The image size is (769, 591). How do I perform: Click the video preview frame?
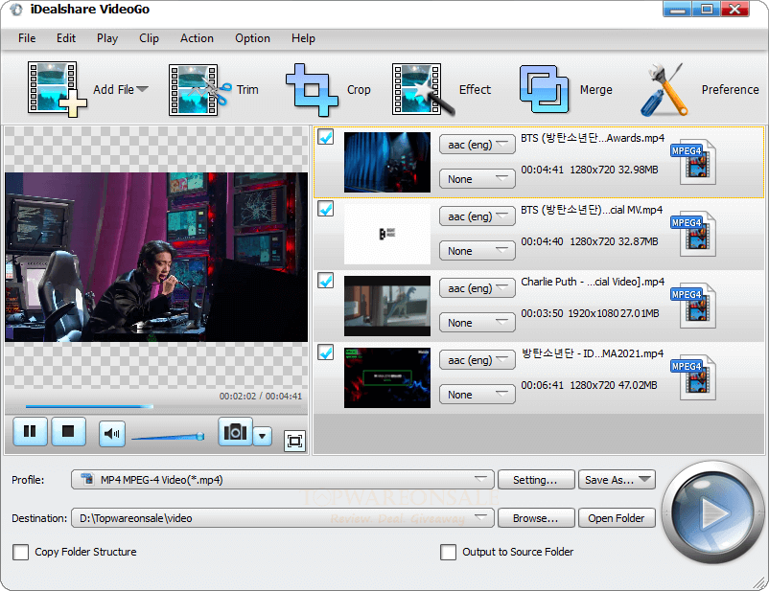[156, 257]
